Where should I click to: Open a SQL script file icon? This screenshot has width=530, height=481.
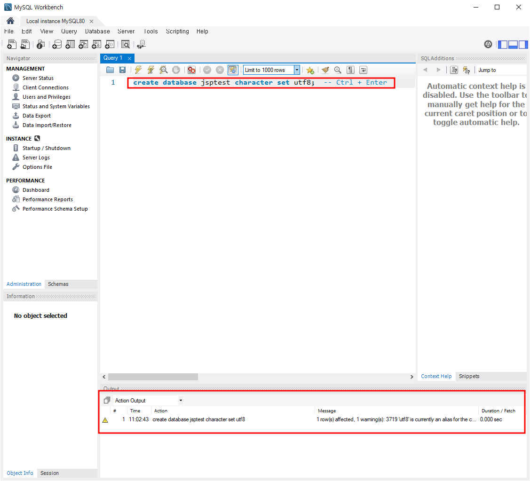pos(25,44)
